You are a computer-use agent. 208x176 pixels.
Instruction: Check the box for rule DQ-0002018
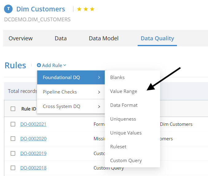13,168
